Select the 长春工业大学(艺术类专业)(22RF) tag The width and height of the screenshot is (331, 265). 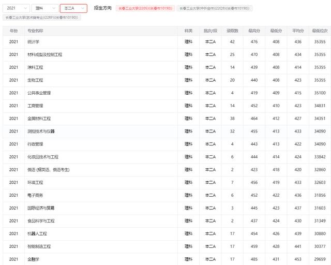(x=42, y=18)
